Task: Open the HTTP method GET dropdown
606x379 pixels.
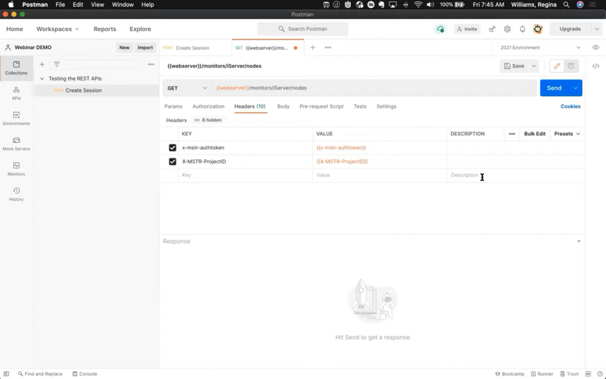Action: click(x=187, y=88)
